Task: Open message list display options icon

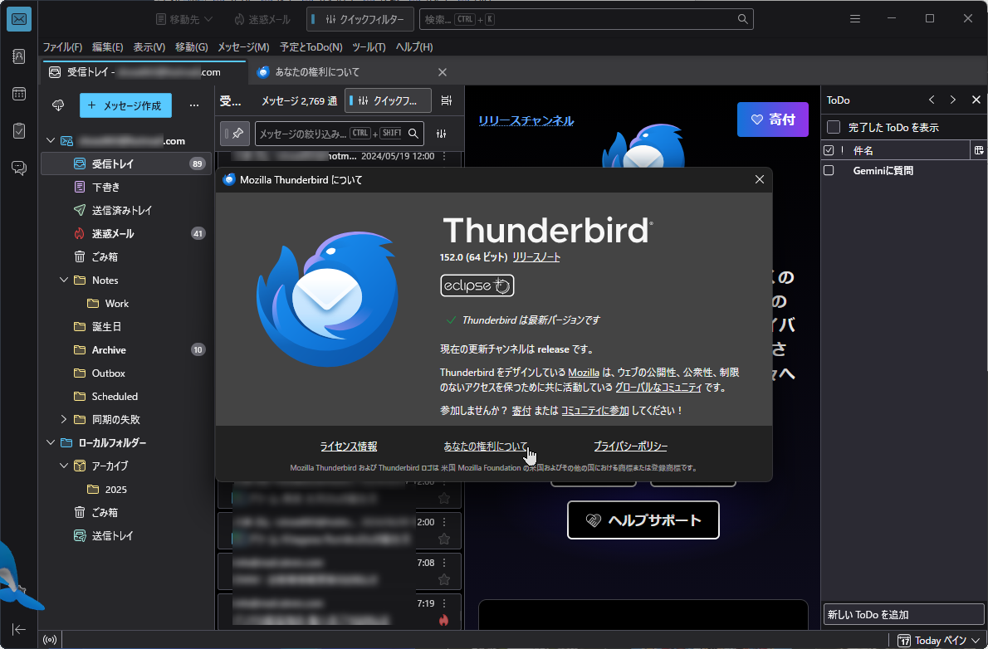Action: 446,100
